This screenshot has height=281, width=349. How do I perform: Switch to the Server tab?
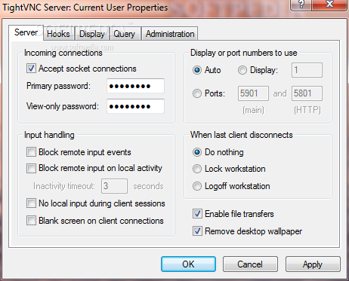tap(26, 32)
